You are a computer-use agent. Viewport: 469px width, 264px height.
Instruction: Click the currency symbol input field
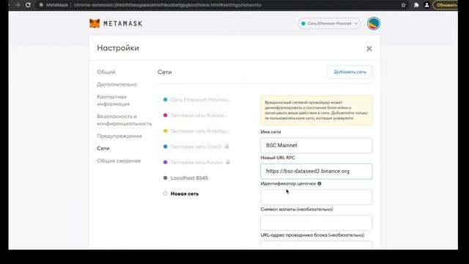(x=317, y=223)
